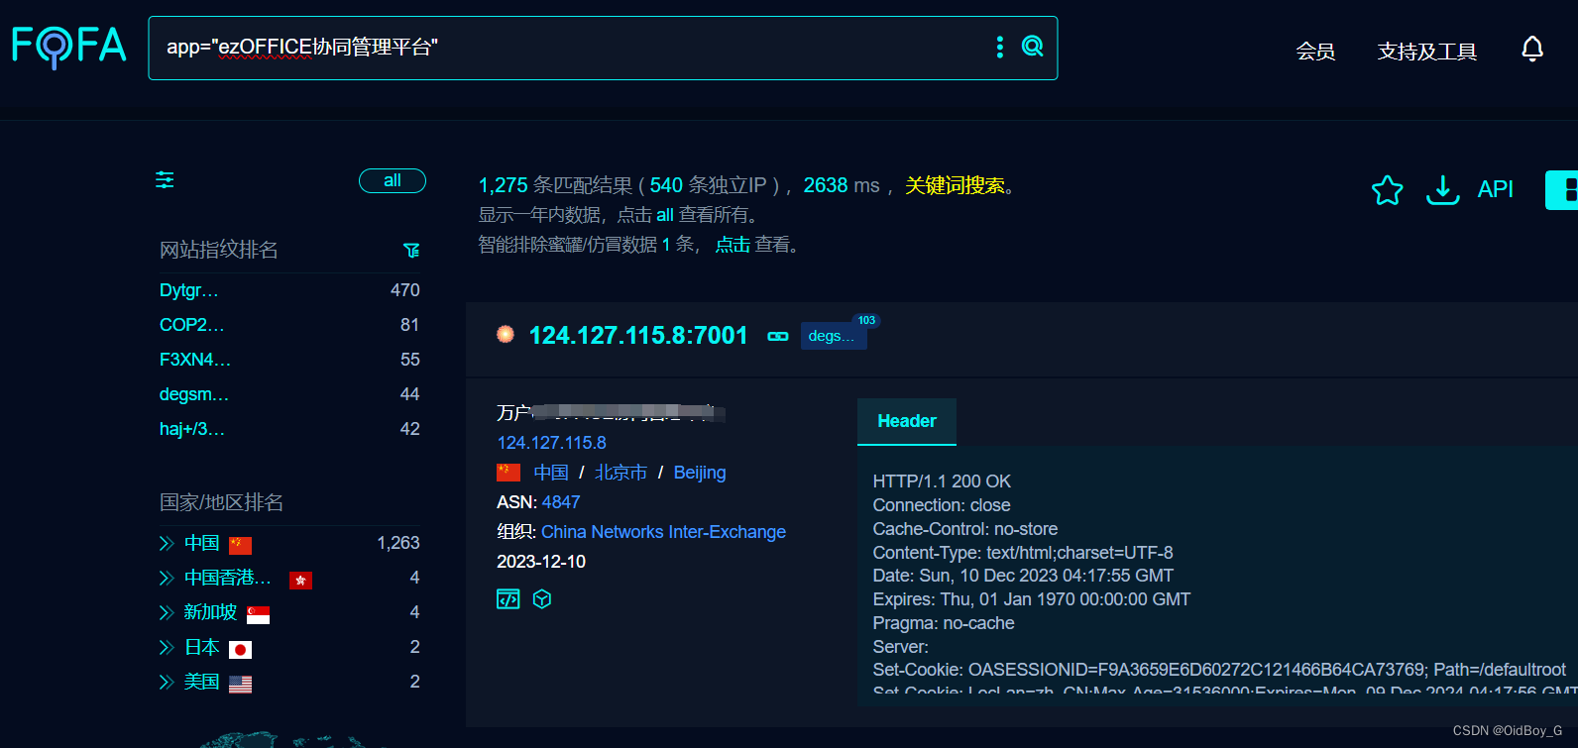
Task: Open the 支持及工具 menu
Action: pyautogui.click(x=1427, y=52)
